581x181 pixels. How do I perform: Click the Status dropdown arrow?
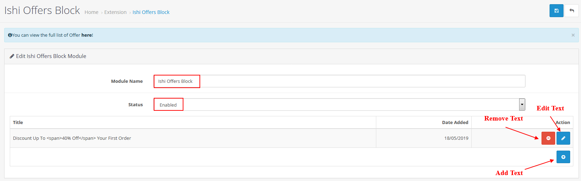522,104
